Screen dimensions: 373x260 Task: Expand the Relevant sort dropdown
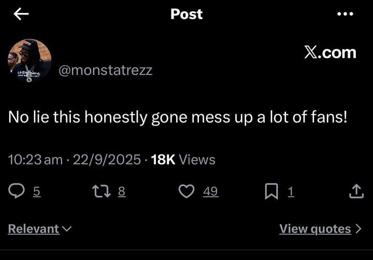(x=34, y=228)
